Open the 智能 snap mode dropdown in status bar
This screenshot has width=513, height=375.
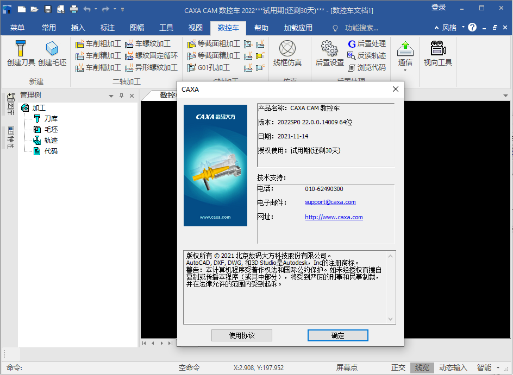(x=498, y=368)
